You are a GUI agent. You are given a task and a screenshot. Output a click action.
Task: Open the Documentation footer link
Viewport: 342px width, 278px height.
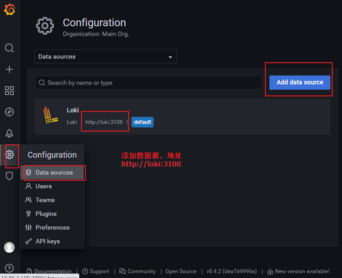49,271
